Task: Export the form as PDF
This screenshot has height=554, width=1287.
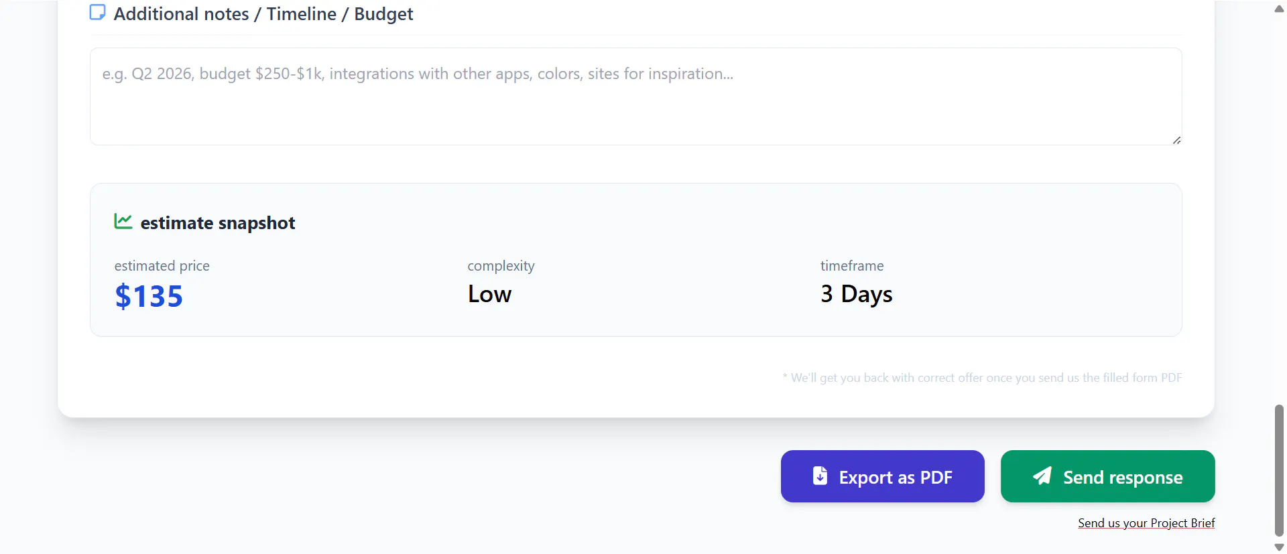Action: (882, 476)
